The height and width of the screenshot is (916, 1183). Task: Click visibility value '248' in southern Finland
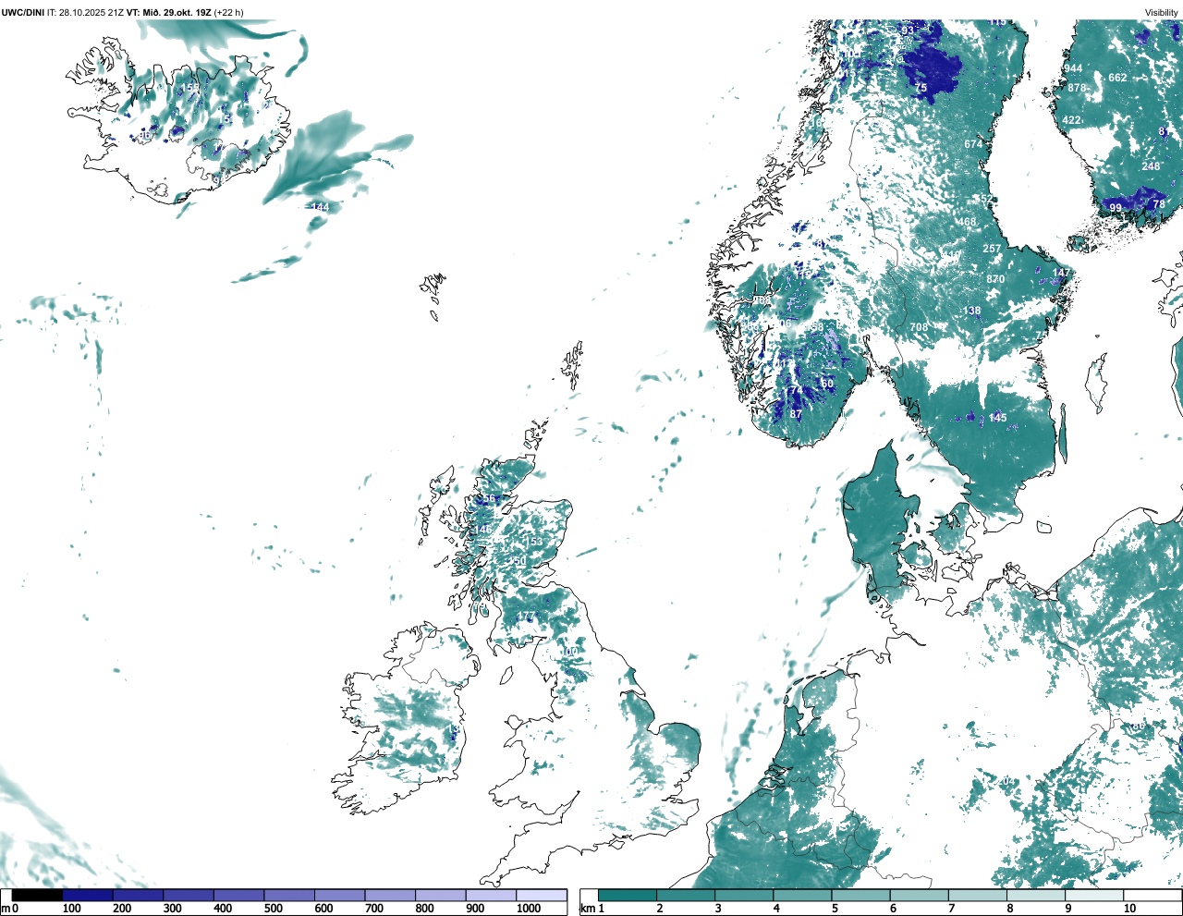[x=1151, y=167]
